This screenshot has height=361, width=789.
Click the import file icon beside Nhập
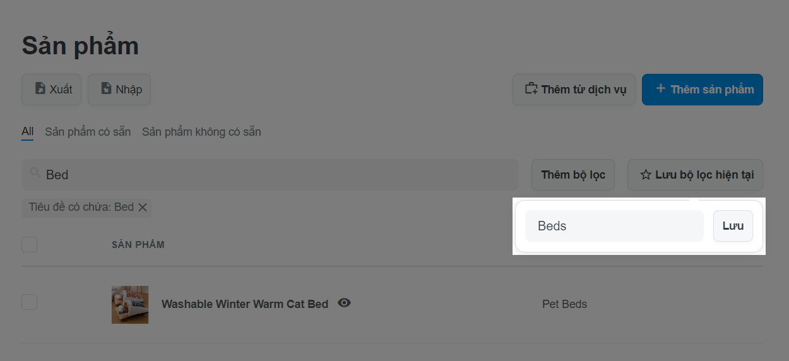106,89
